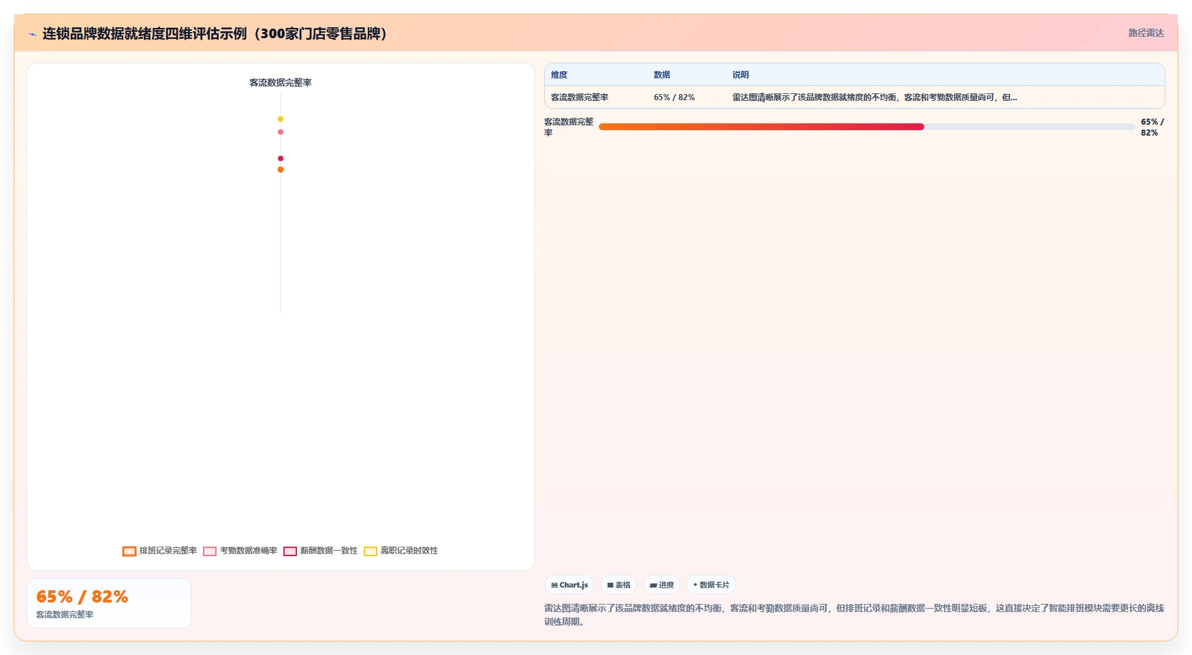Click the 说明 column header

(740, 75)
